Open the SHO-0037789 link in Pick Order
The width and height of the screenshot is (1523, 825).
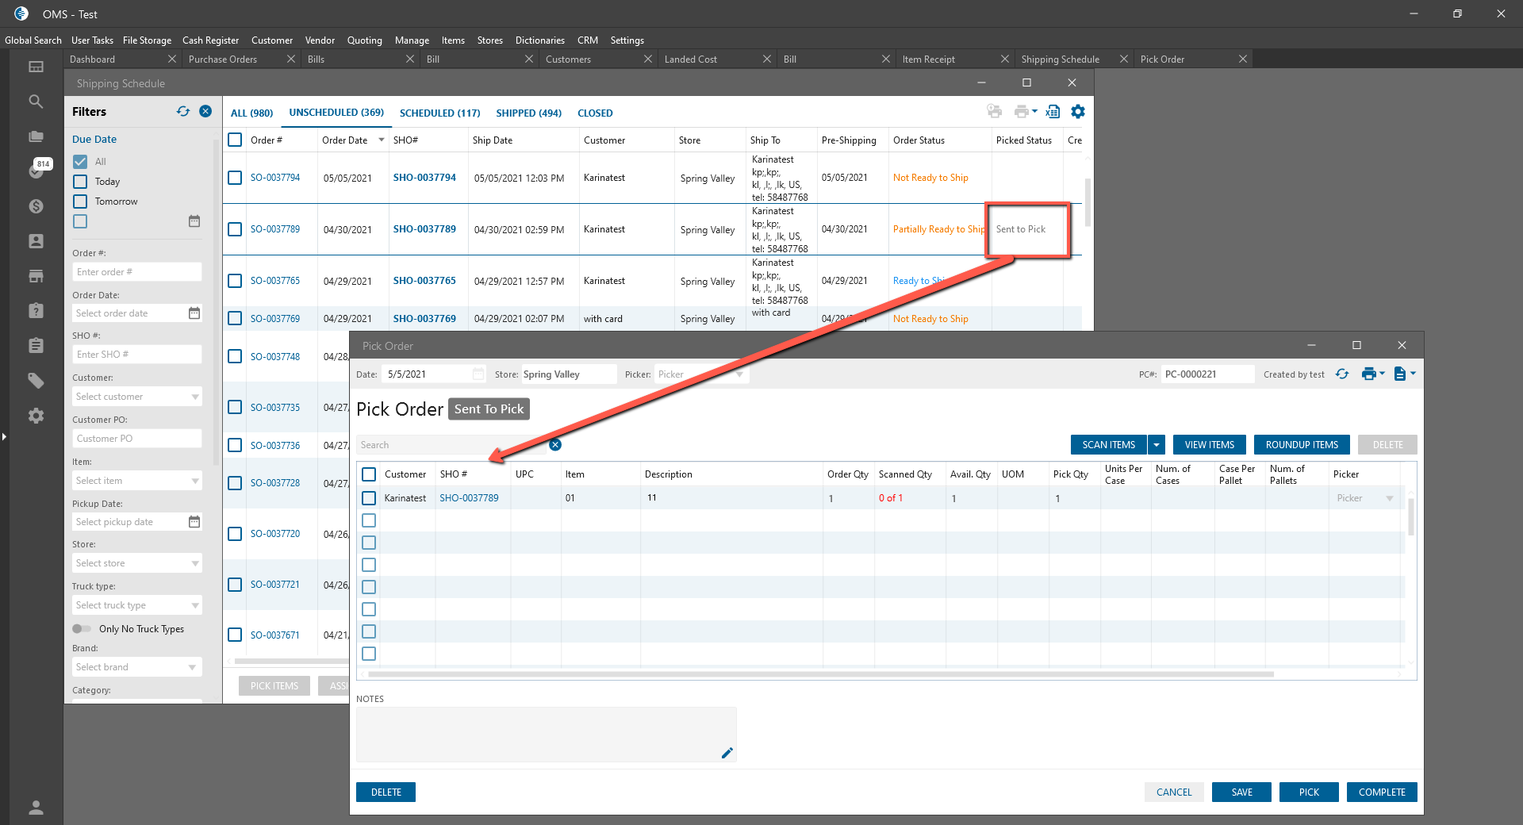[x=469, y=498]
